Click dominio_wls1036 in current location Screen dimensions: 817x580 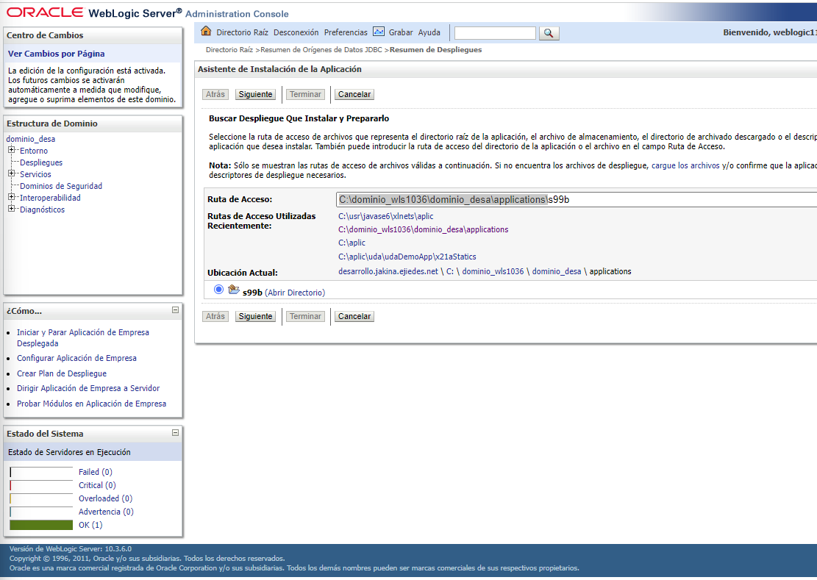(493, 271)
